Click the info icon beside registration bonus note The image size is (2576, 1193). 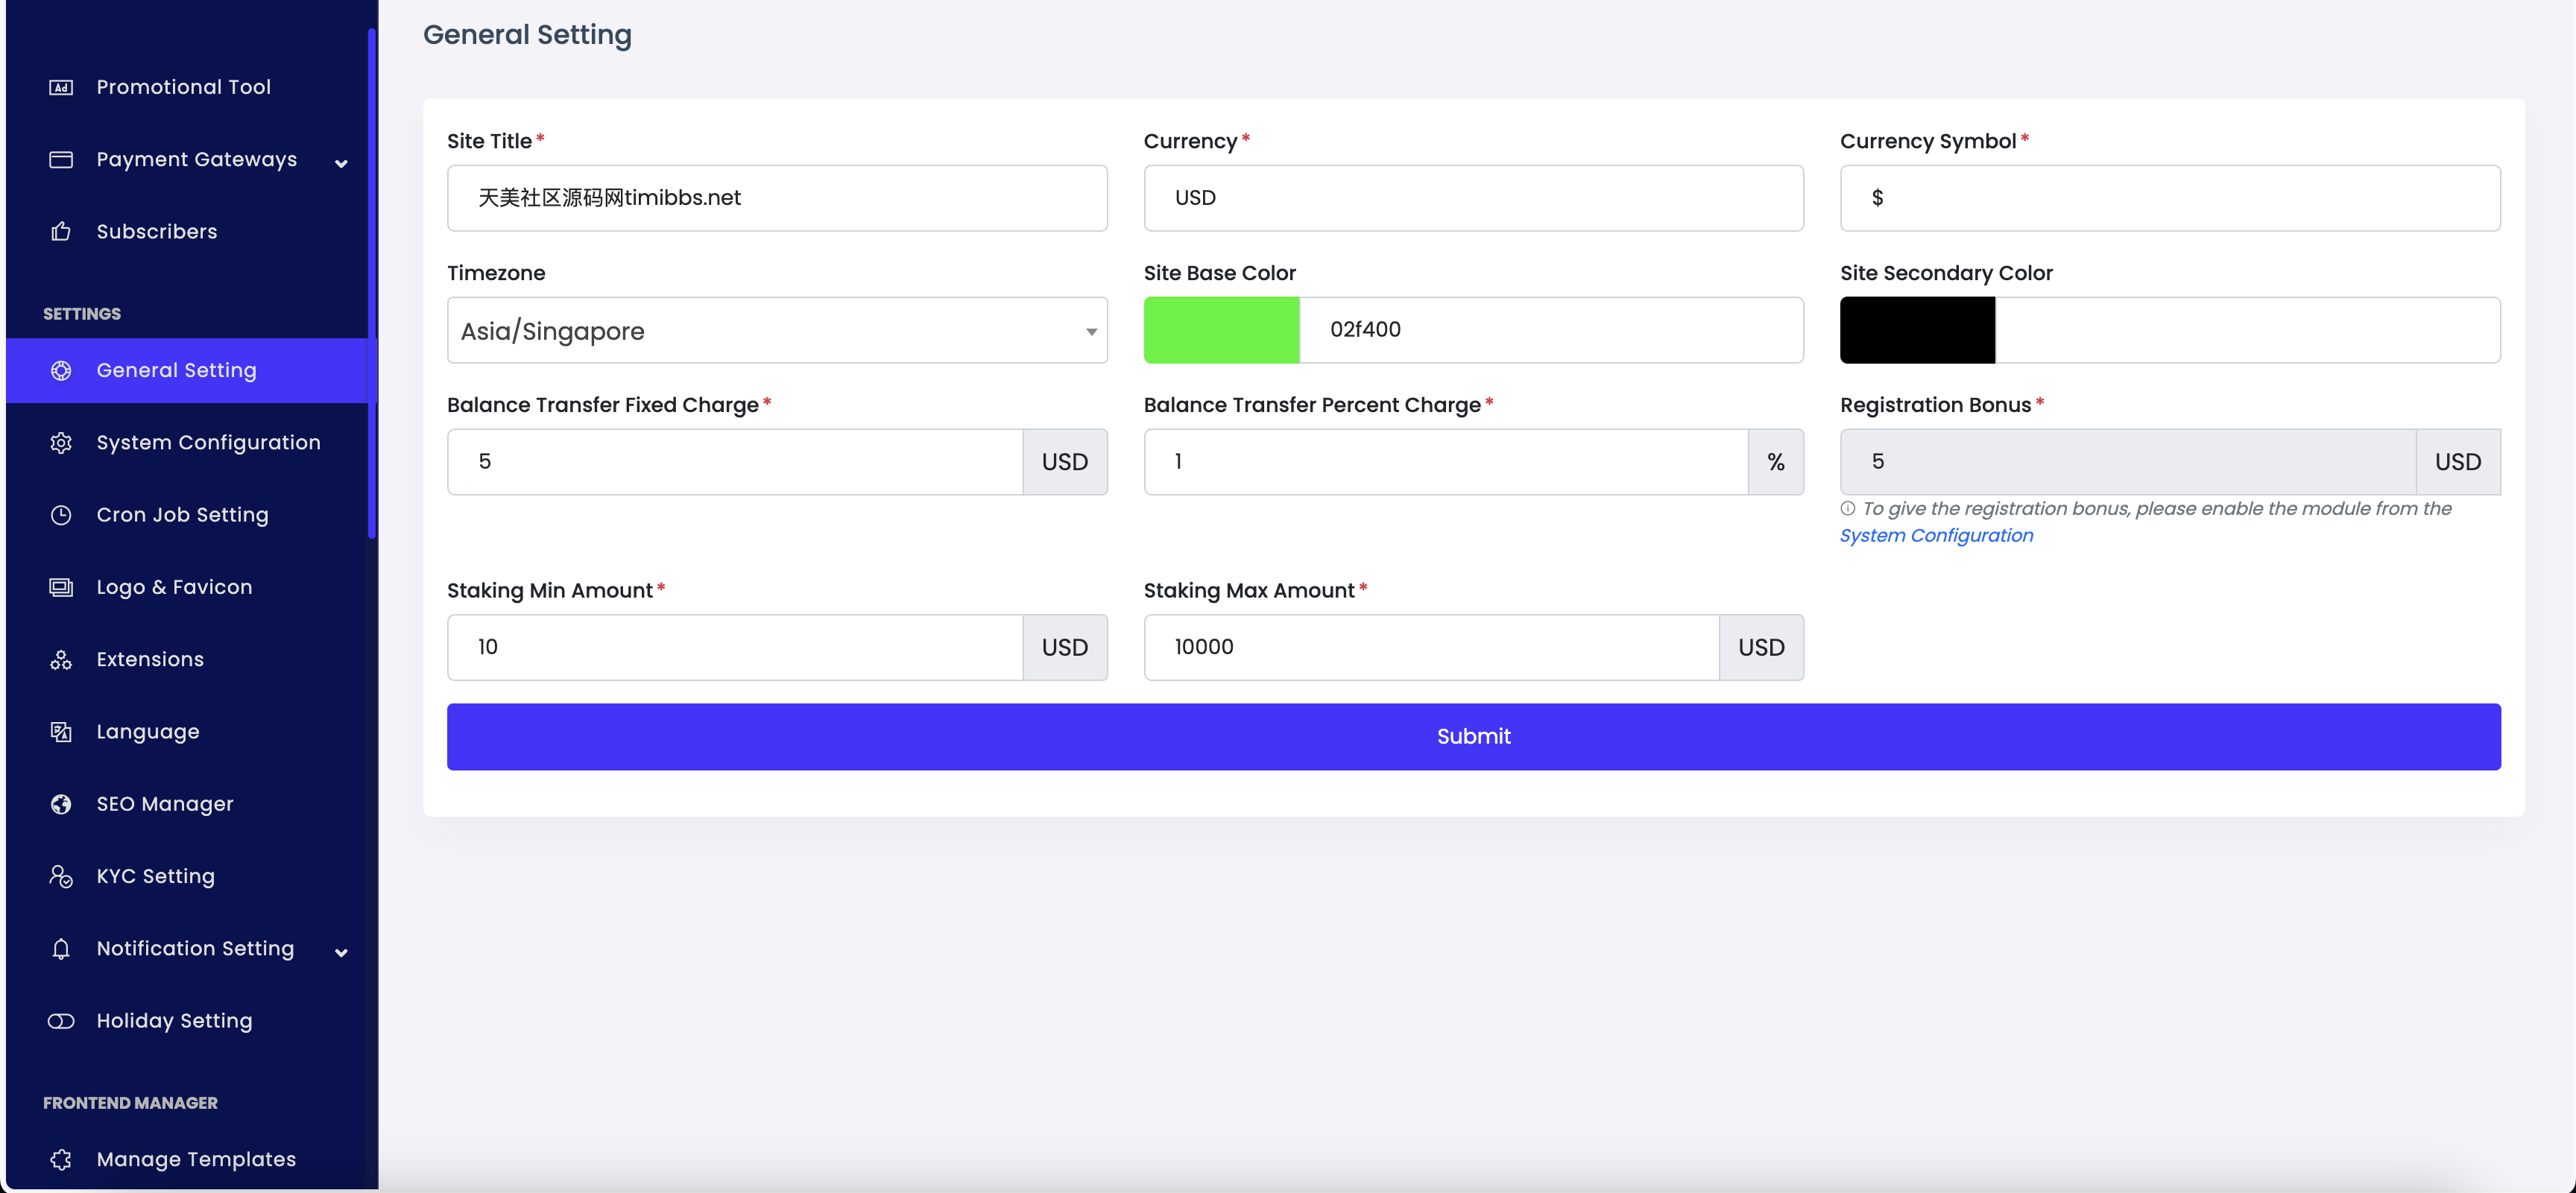pyautogui.click(x=1847, y=509)
